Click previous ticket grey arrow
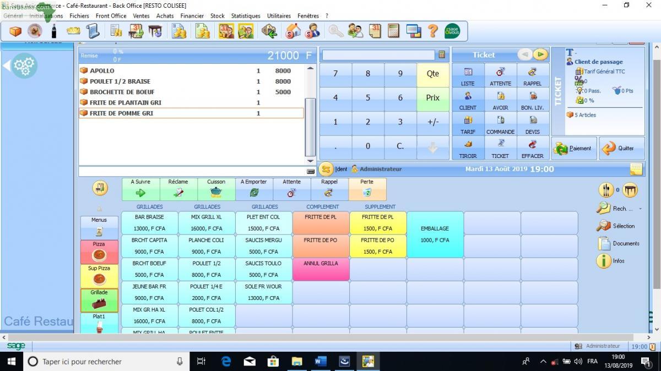The image size is (661, 371). click(524, 54)
